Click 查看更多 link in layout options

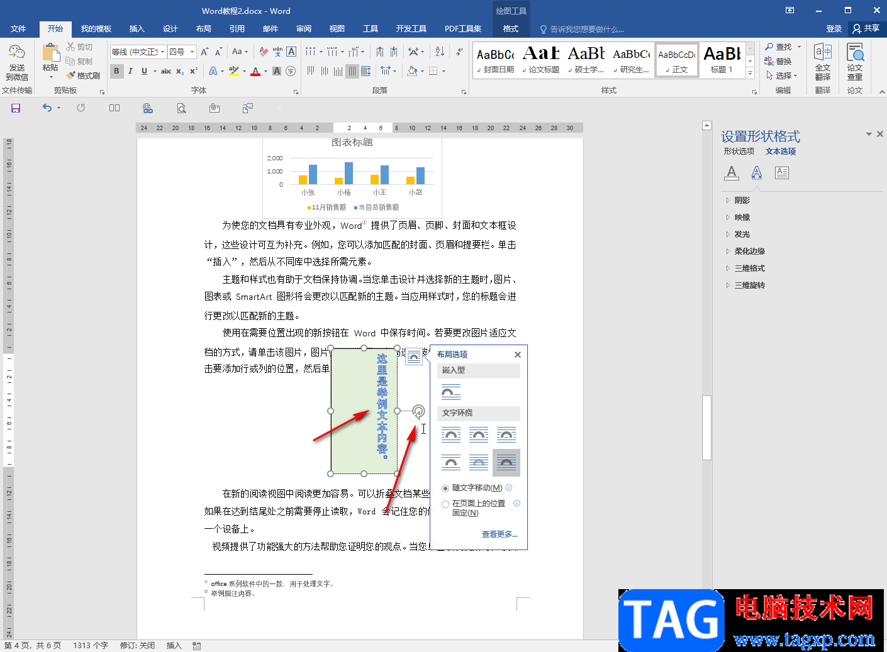coord(499,534)
